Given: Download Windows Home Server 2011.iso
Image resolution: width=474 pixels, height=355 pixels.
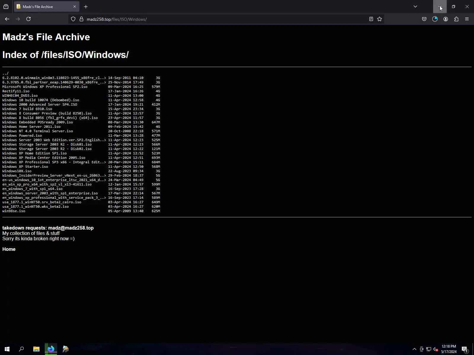Looking at the screenshot, I should point(31,127).
